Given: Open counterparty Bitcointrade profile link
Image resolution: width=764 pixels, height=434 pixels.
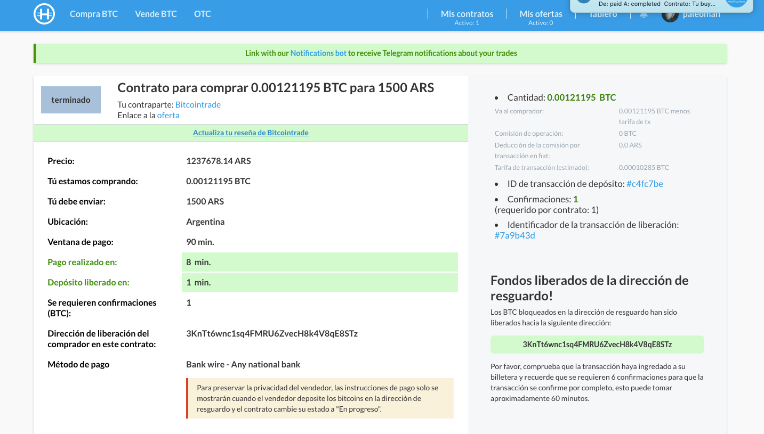Looking at the screenshot, I should 198,104.
